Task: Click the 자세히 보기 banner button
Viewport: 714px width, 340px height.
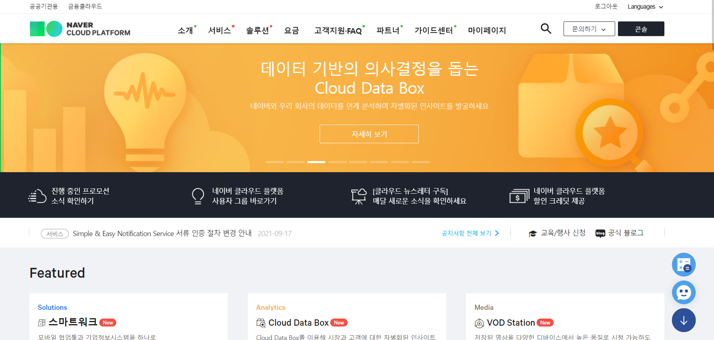Action: [x=369, y=134]
